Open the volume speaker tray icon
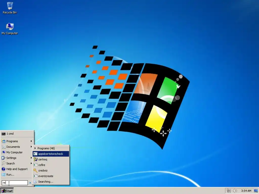This screenshot has width=259, height=194. (x=235, y=191)
